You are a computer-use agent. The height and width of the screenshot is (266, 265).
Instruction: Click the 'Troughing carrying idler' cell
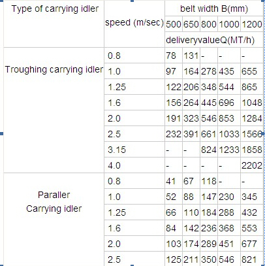click(x=54, y=110)
